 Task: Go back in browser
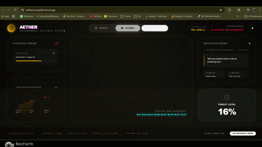[x=3, y=10]
